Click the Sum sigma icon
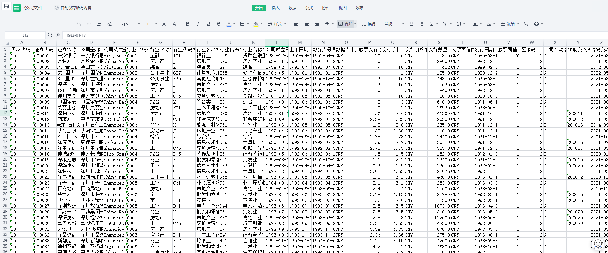This screenshot has width=608, height=253. pyautogui.click(x=432, y=24)
